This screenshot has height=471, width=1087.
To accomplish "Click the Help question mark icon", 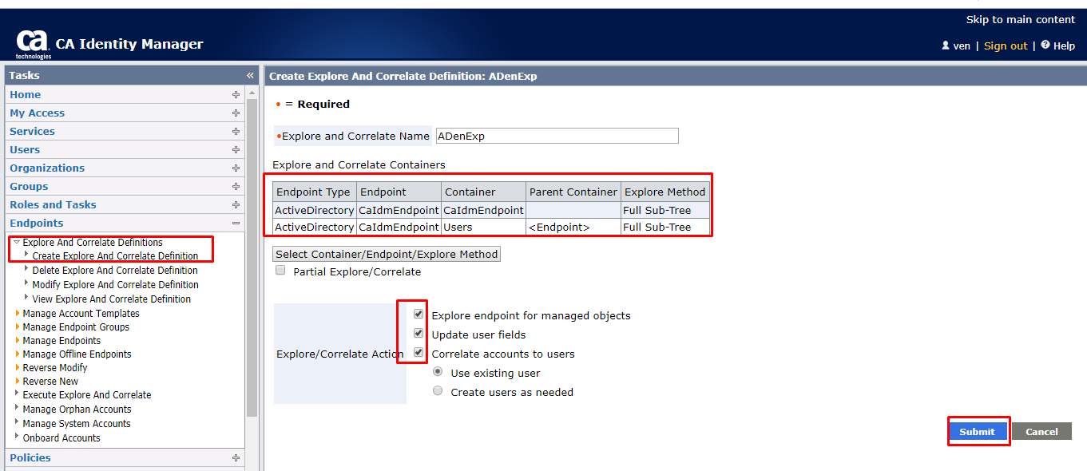I will (1045, 45).
